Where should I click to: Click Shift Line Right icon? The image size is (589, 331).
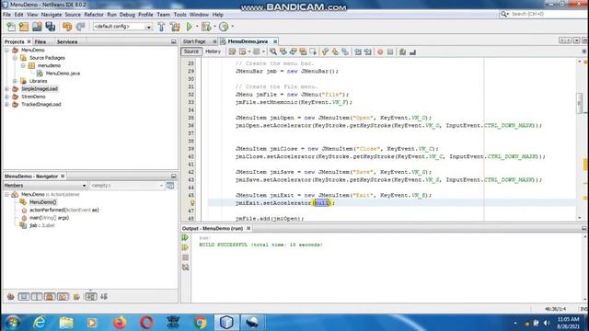point(368,51)
